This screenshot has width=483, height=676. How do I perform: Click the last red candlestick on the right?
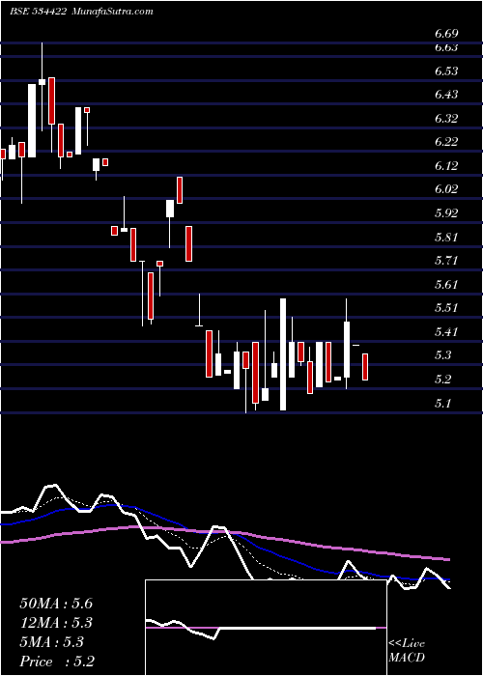tap(365, 367)
